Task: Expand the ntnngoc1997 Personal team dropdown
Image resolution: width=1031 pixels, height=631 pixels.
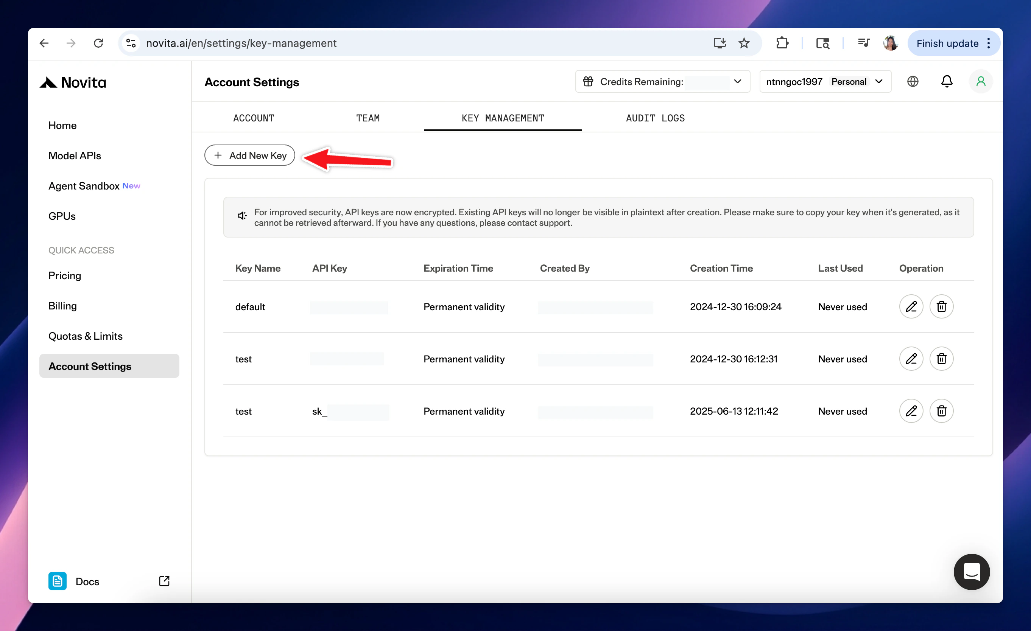Action: 825,82
